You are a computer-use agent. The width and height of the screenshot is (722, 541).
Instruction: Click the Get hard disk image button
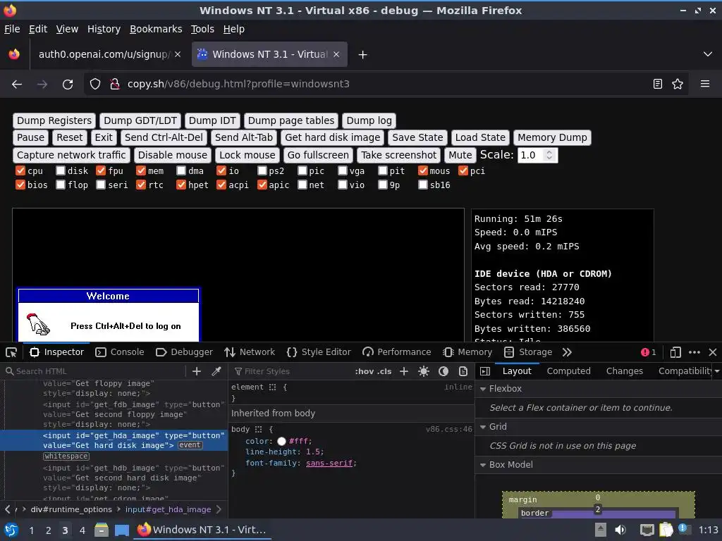point(333,137)
